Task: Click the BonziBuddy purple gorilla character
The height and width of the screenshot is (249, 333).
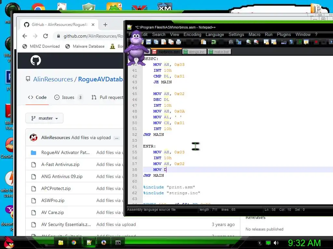Action: click(137, 48)
